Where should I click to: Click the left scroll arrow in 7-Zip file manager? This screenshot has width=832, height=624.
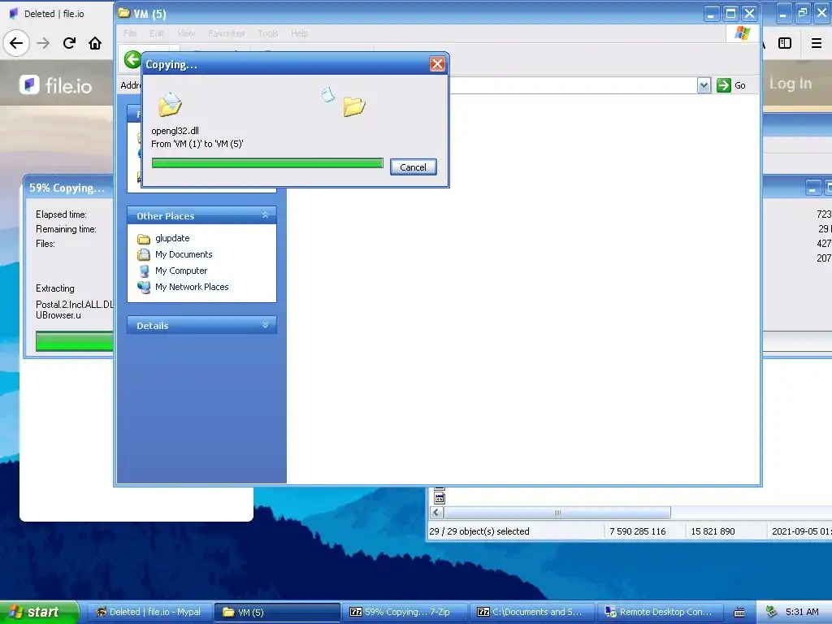click(436, 513)
